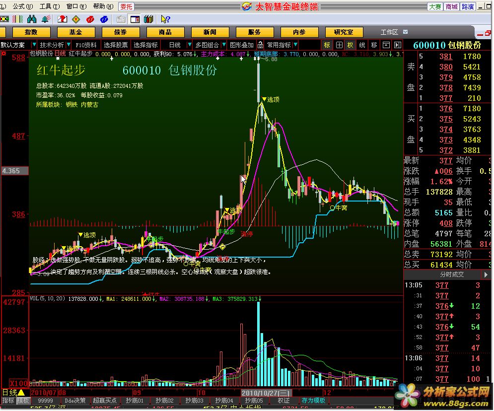Open the 服务 section
This screenshot has width=494, height=411.
(x=255, y=32)
